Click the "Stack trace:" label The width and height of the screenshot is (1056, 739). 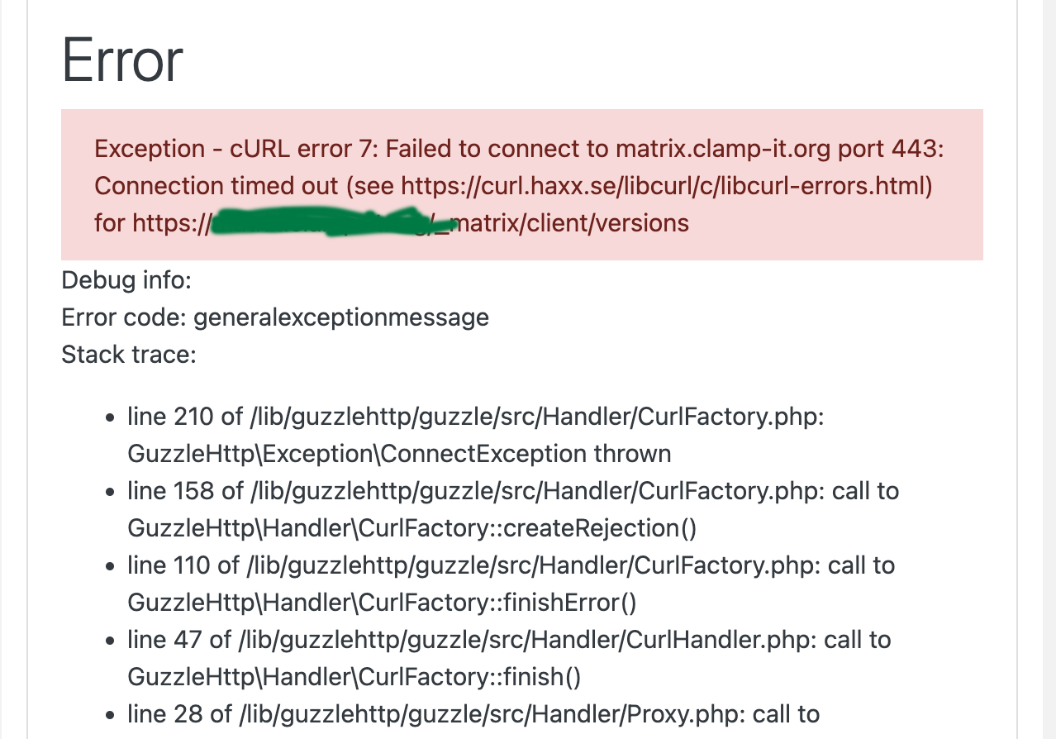(129, 355)
